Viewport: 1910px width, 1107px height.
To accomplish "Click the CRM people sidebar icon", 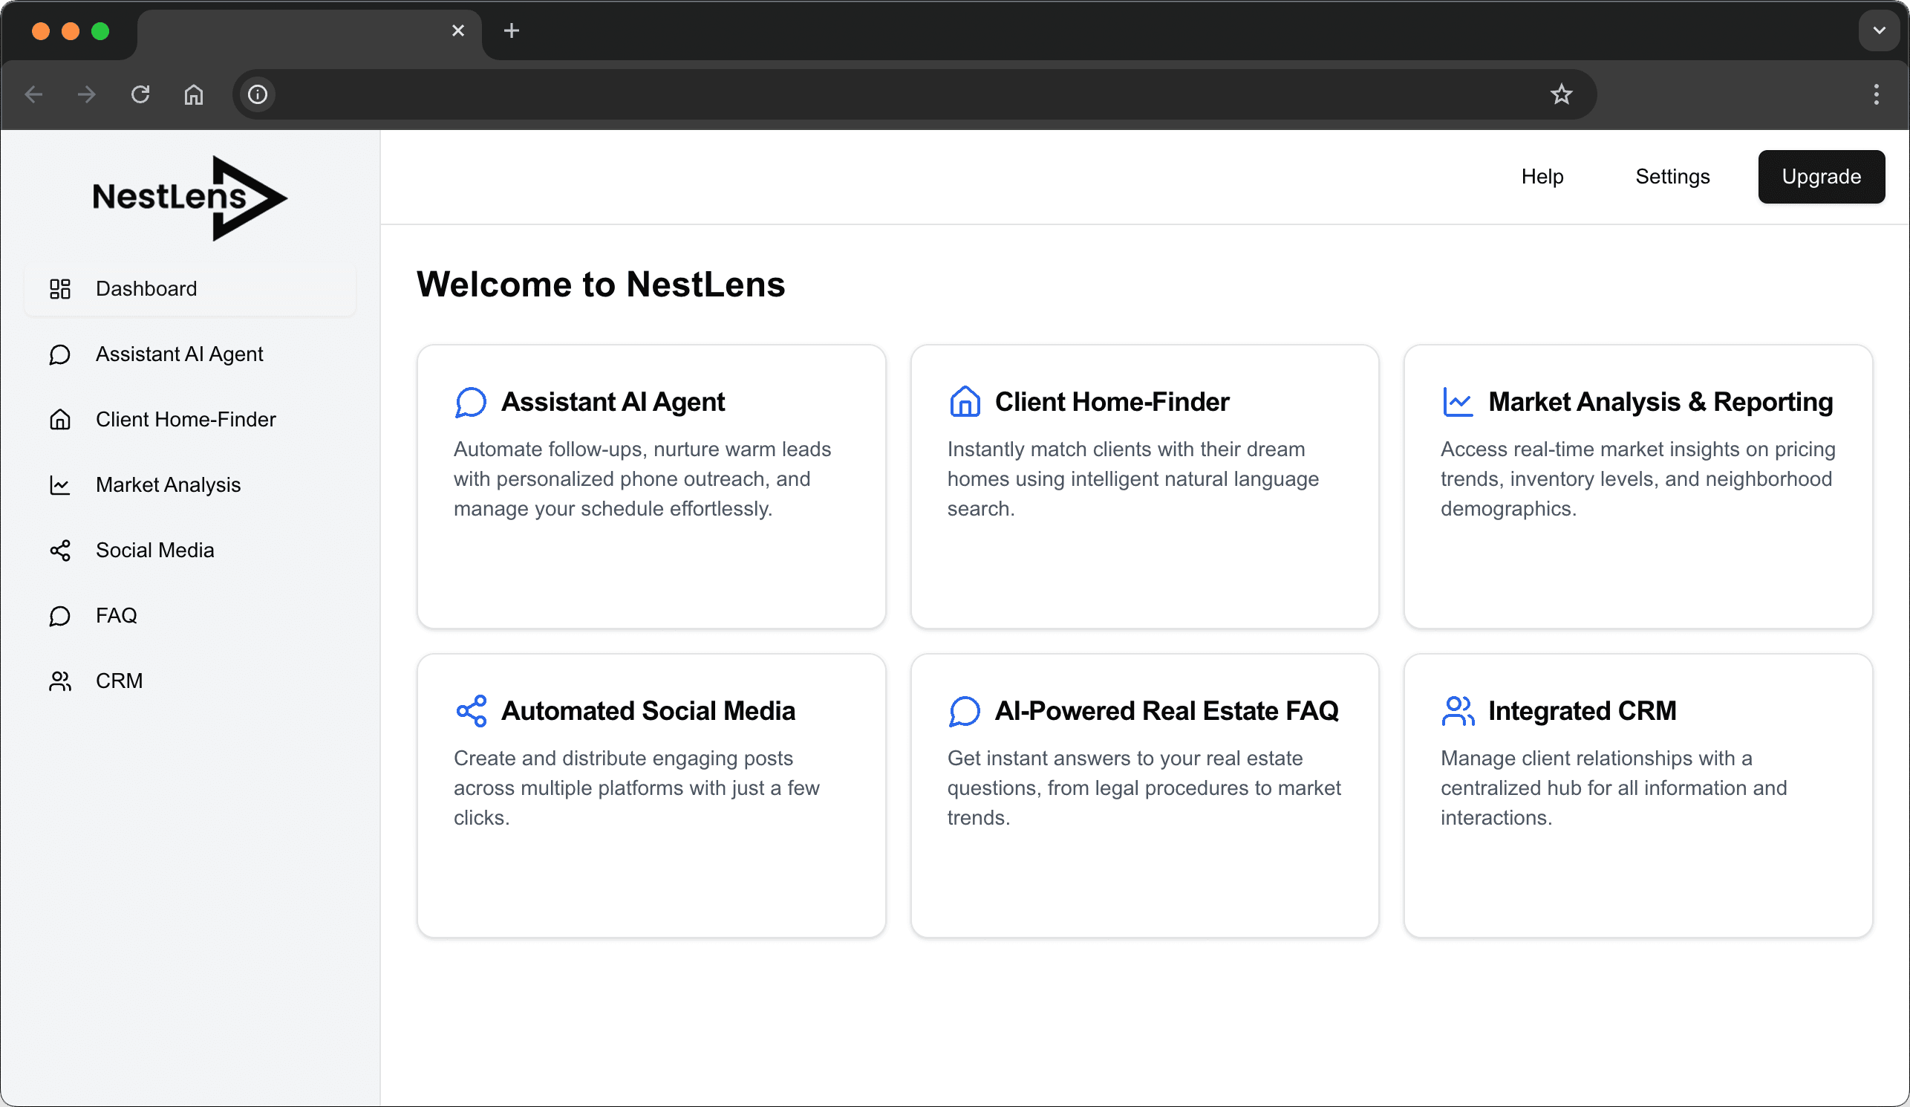I will coord(60,681).
